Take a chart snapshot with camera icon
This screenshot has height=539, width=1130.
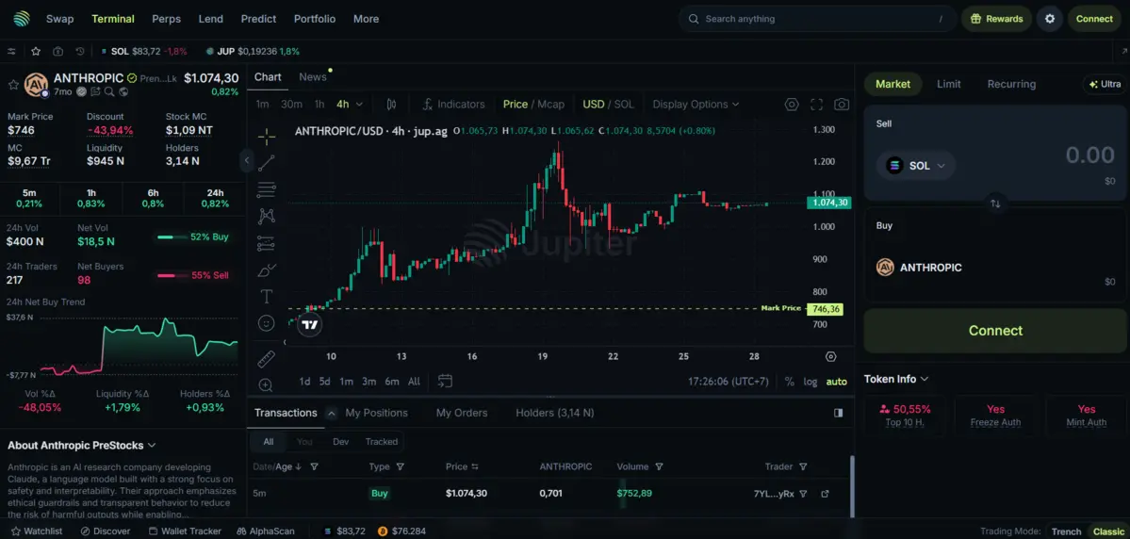point(842,105)
